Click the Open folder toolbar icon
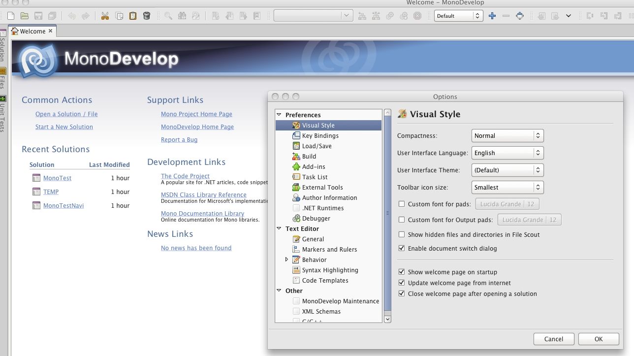The width and height of the screenshot is (634, 356). pyautogui.click(x=24, y=16)
